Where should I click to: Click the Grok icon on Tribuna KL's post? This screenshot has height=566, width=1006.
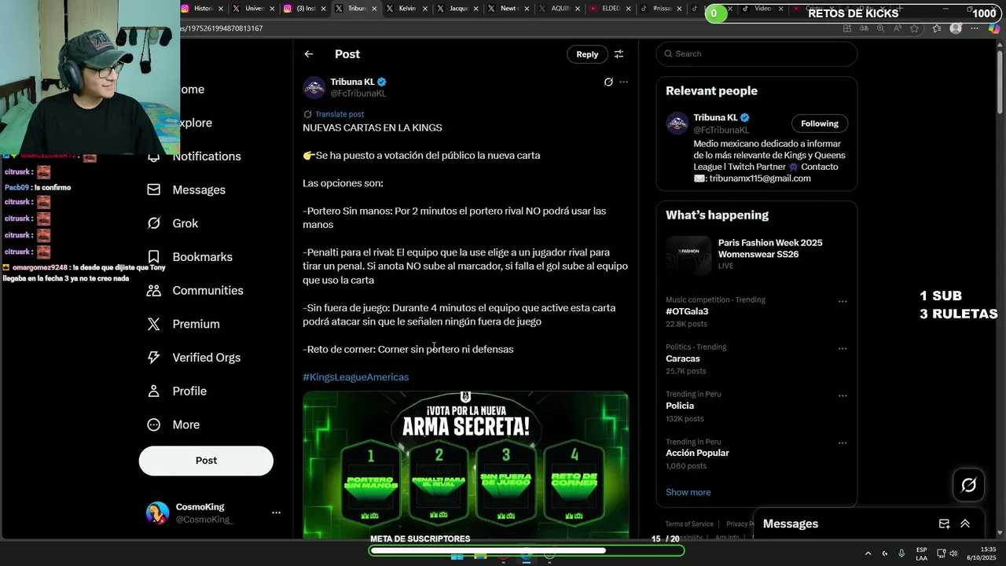coord(608,82)
